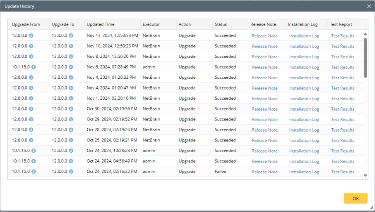Click the scrollbar up arrow
Image resolution: width=375 pixels, height=212 pixels.
[x=365, y=34]
